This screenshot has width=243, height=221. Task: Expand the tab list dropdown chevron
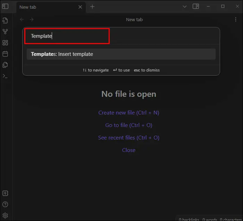(x=185, y=7)
